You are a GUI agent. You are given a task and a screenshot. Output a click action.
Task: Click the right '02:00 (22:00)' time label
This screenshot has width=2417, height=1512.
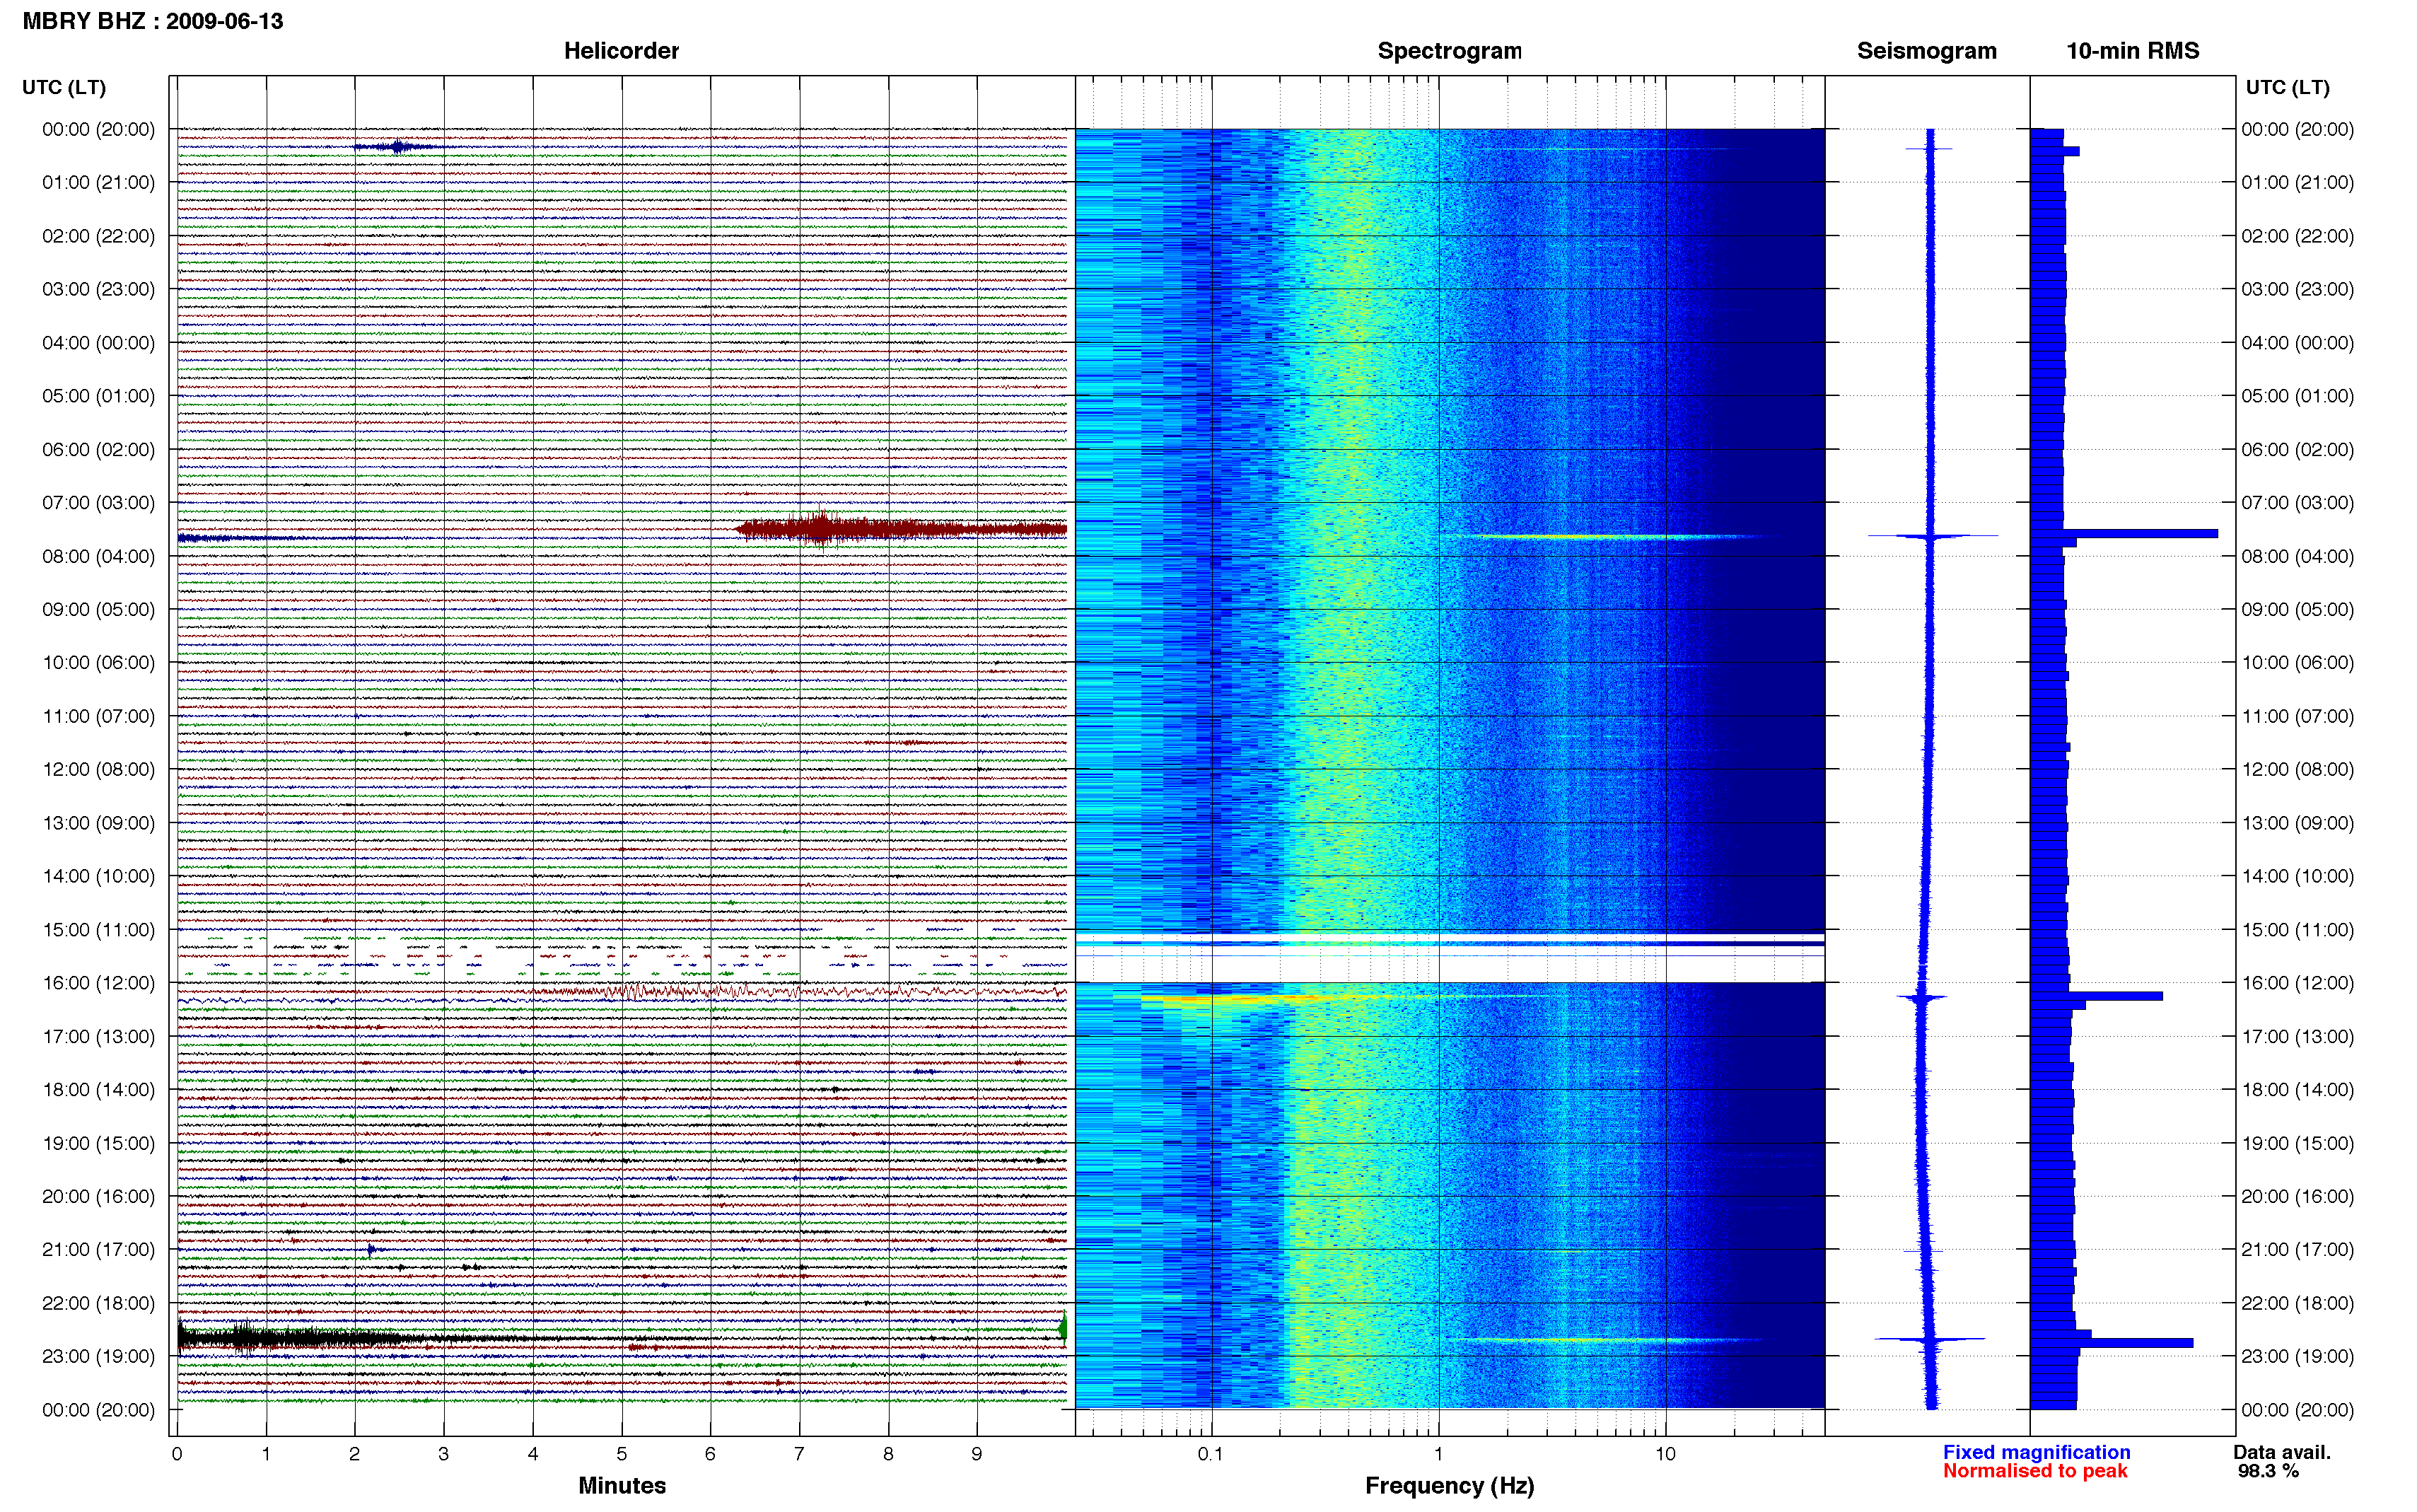[2297, 236]
